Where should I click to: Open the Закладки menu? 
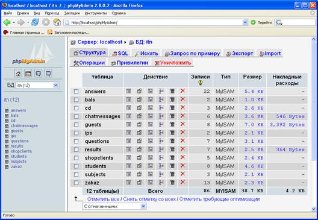tap(72, 13)
